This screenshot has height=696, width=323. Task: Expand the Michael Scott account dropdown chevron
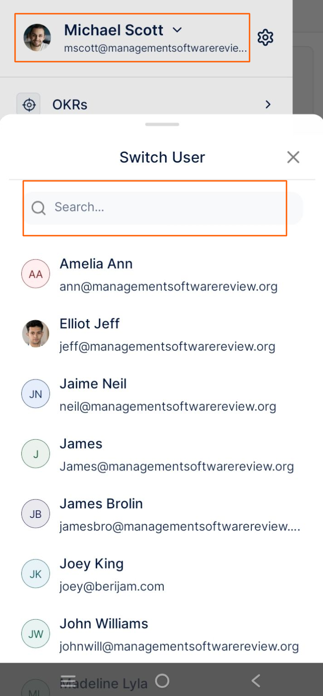pos(177,30)
